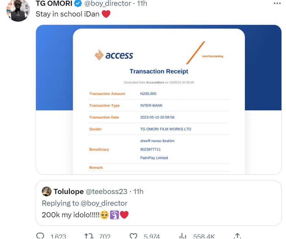286x239 pixels.
Task: Like the tweet with the heart icon
Action: pyautogui.click(x=133, y=236)
